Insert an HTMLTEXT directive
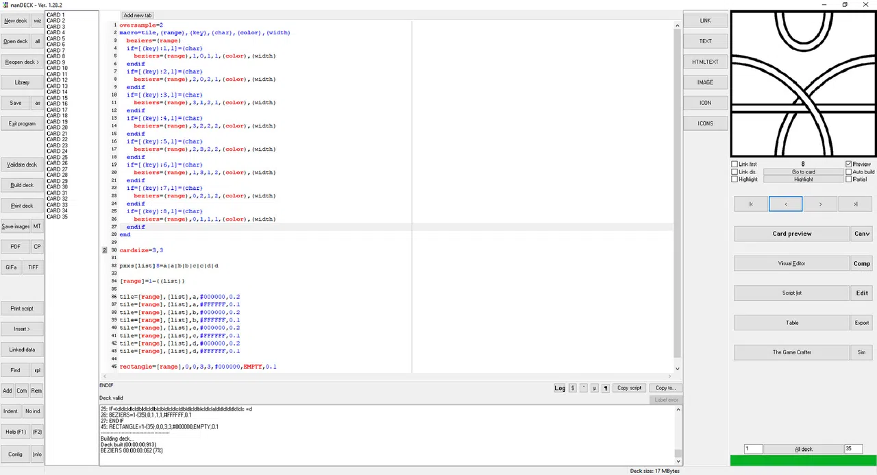877x475 pixels. tap(705, 62)
